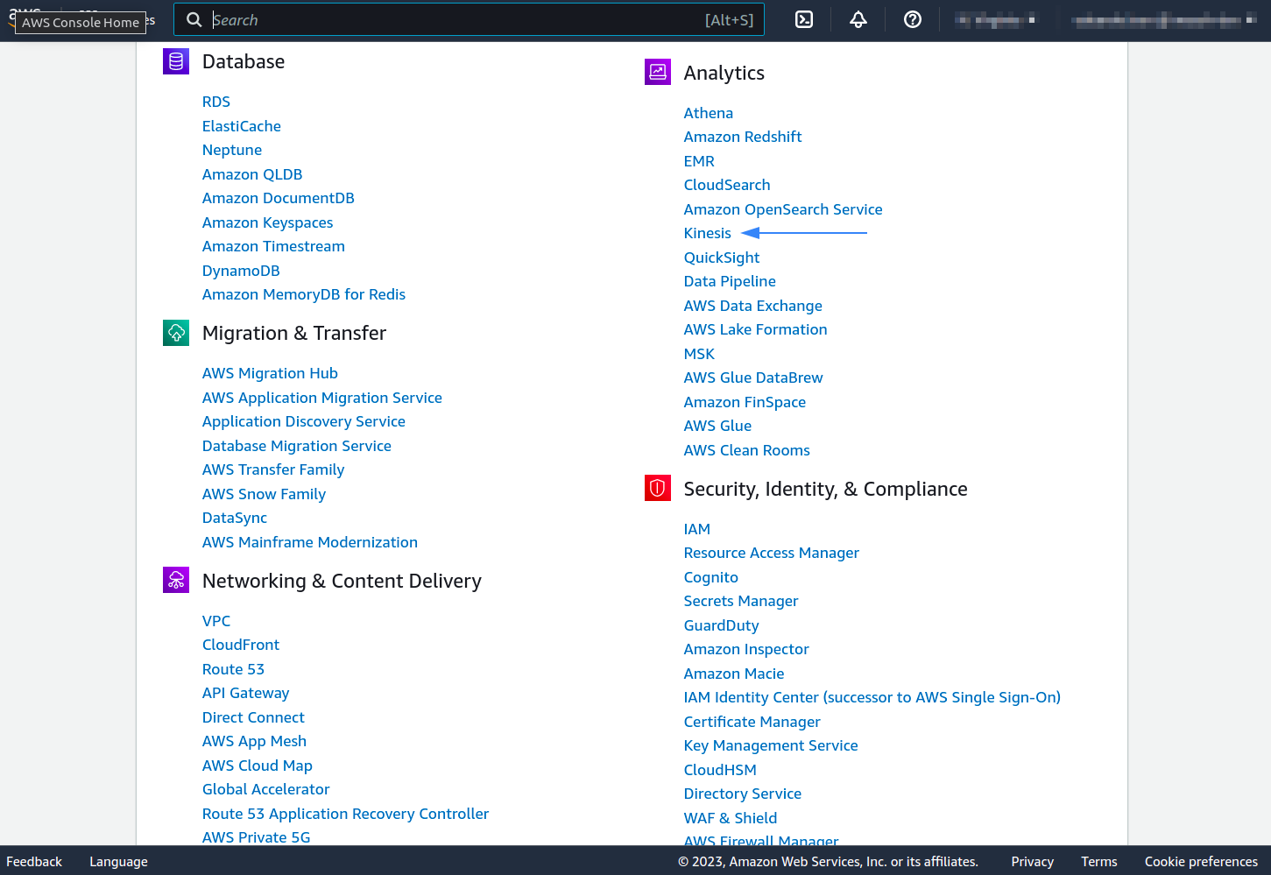Open Global Accelerator
The height and width of the screenshot is (875, 1271).
pos(265,789)
